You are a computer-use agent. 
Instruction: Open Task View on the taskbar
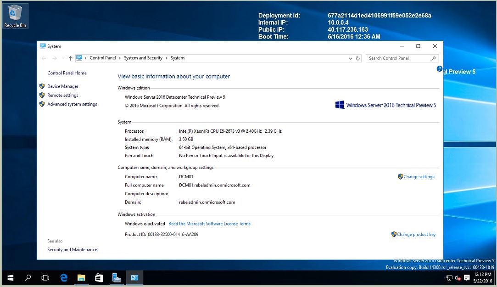[x=45, y=278]
